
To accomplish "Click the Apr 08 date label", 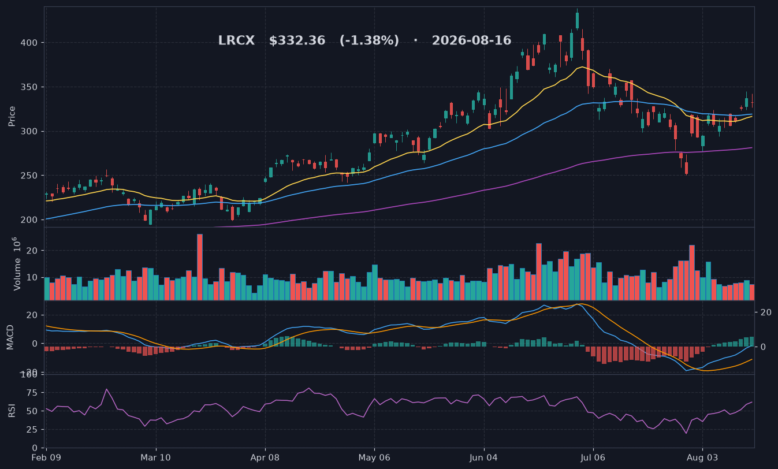I will tap(265, 457).
